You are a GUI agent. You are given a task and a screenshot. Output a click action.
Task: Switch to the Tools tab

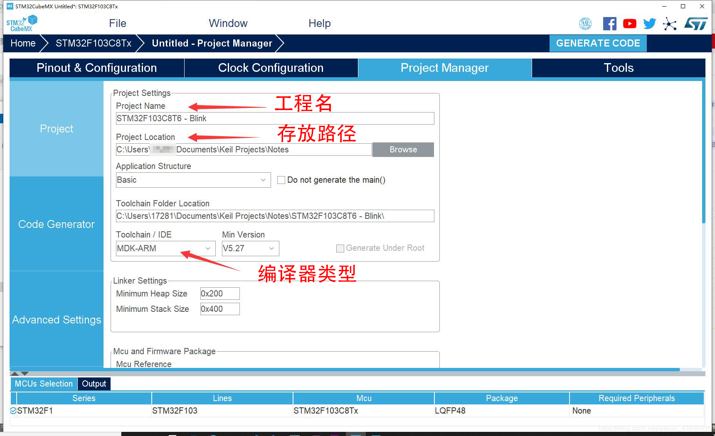tap(619, 68)
